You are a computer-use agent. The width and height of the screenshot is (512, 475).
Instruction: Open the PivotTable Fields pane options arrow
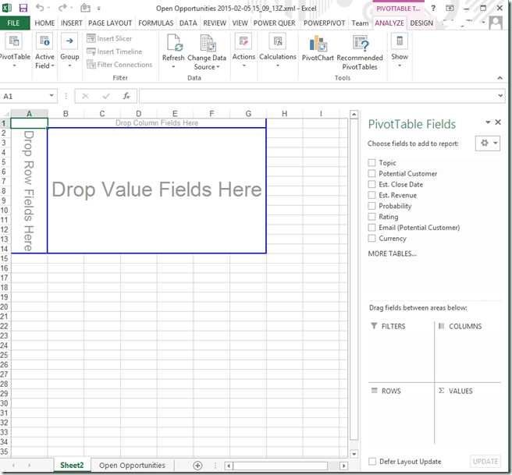[488, 122]
